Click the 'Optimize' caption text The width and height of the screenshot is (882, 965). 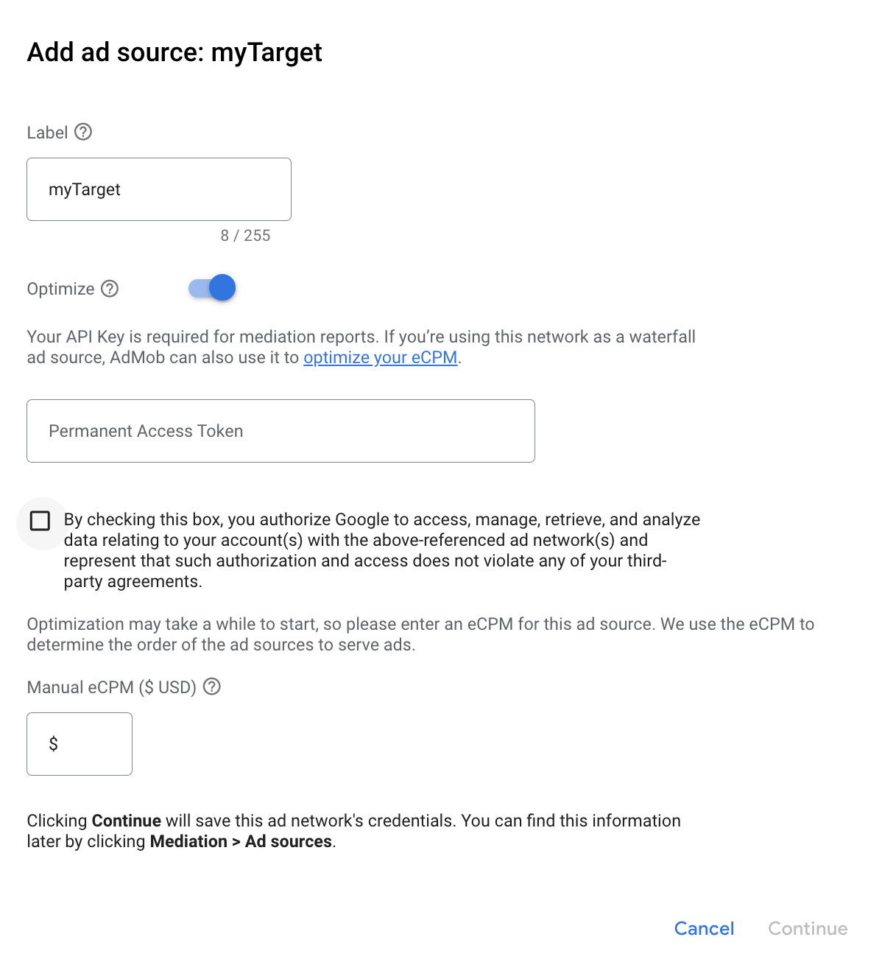60,289
